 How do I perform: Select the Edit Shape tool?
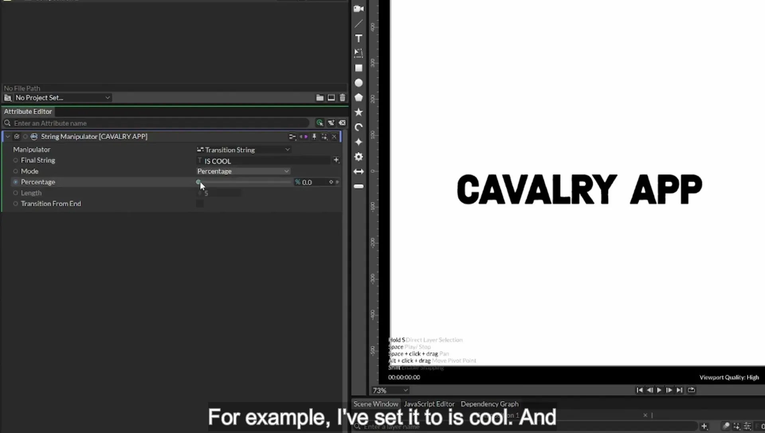click(x=359, y=53)
